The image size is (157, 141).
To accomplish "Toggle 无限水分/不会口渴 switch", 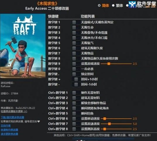I will click(x=76, y=38).
